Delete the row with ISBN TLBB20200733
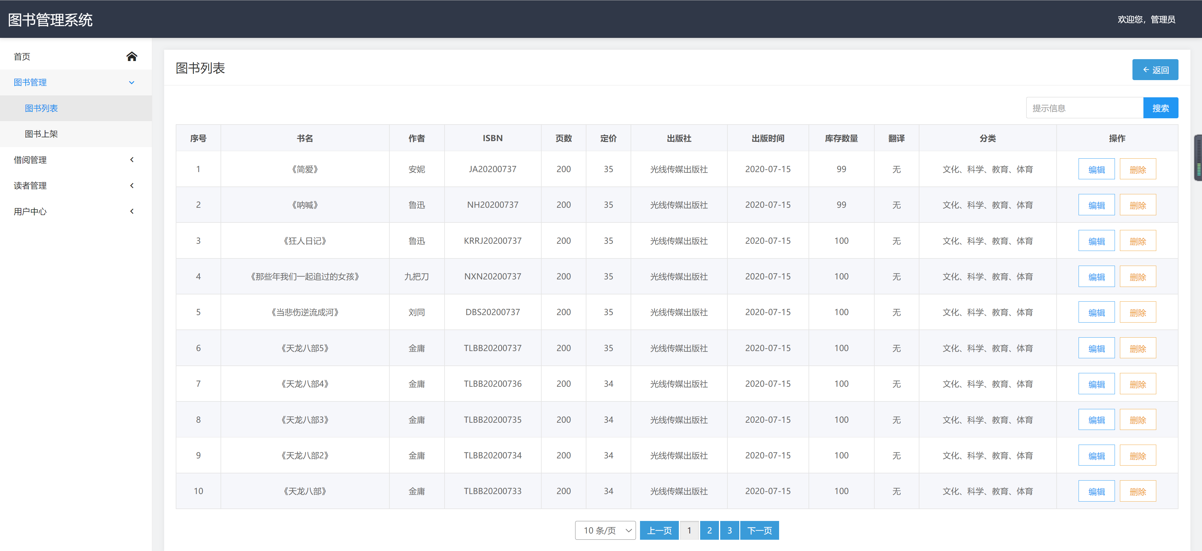Screen dimensions: 1202x551 (x=1137, y=491)
